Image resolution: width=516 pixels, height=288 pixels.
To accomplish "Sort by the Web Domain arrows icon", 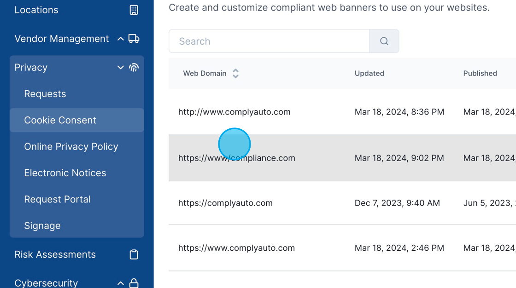I will click(x=235, y=73).
